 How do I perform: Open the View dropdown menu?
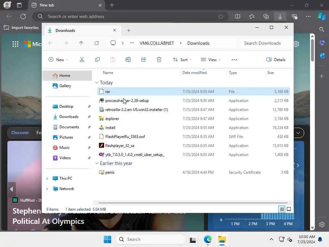click(x=210, y=59)
